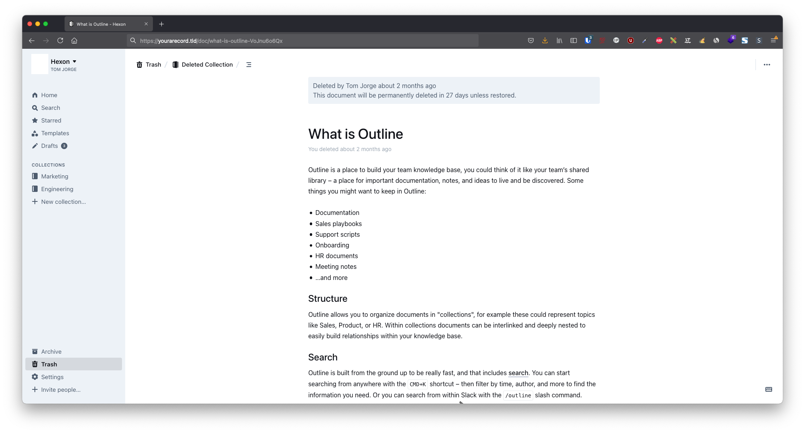Click the HR documents list item
The height and width of the screenshot is (433, 805).
pyautogui.click(x=336, y=256)
